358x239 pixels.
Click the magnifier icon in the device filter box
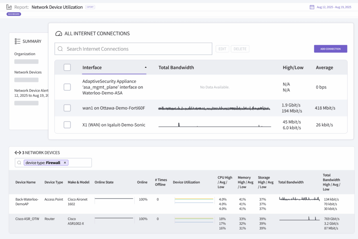pyautogui.click(x=19, y=163)
